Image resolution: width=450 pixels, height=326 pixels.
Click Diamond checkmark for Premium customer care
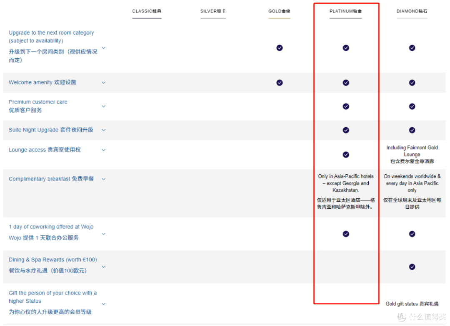(412, 106)
